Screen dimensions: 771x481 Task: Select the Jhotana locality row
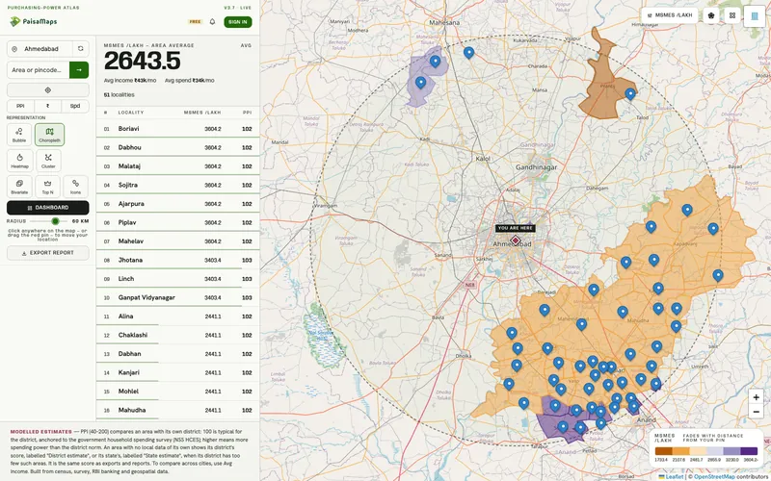coord(177,260)
